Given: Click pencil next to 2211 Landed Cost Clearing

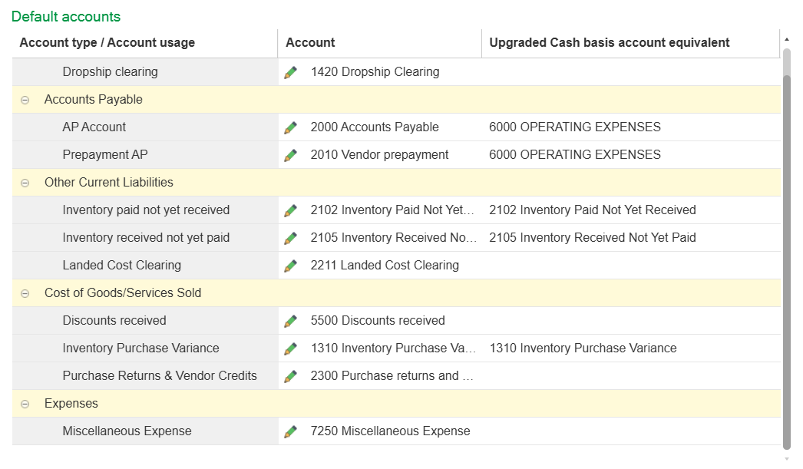Looking at the screenshot, I should 290,266.
